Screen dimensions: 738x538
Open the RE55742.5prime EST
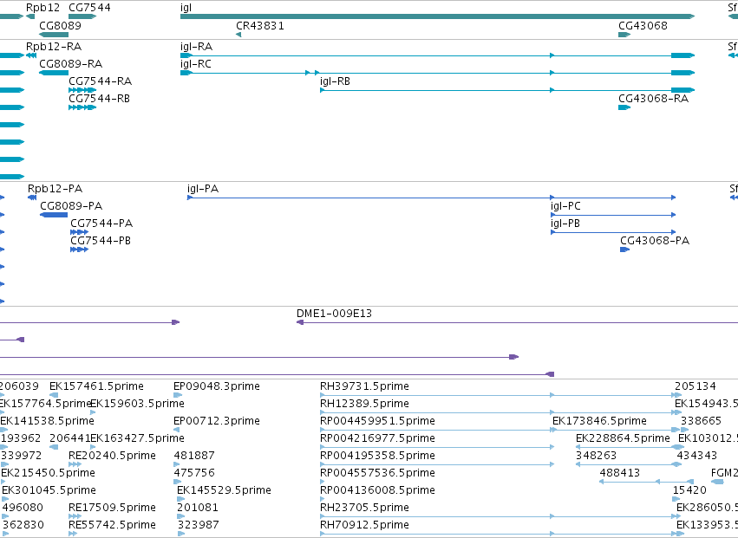click(73, 534)
